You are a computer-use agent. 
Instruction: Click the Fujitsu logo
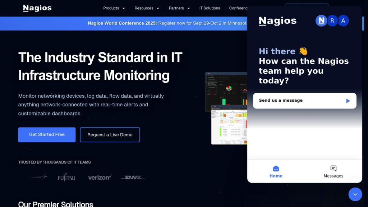click(66, 177)
